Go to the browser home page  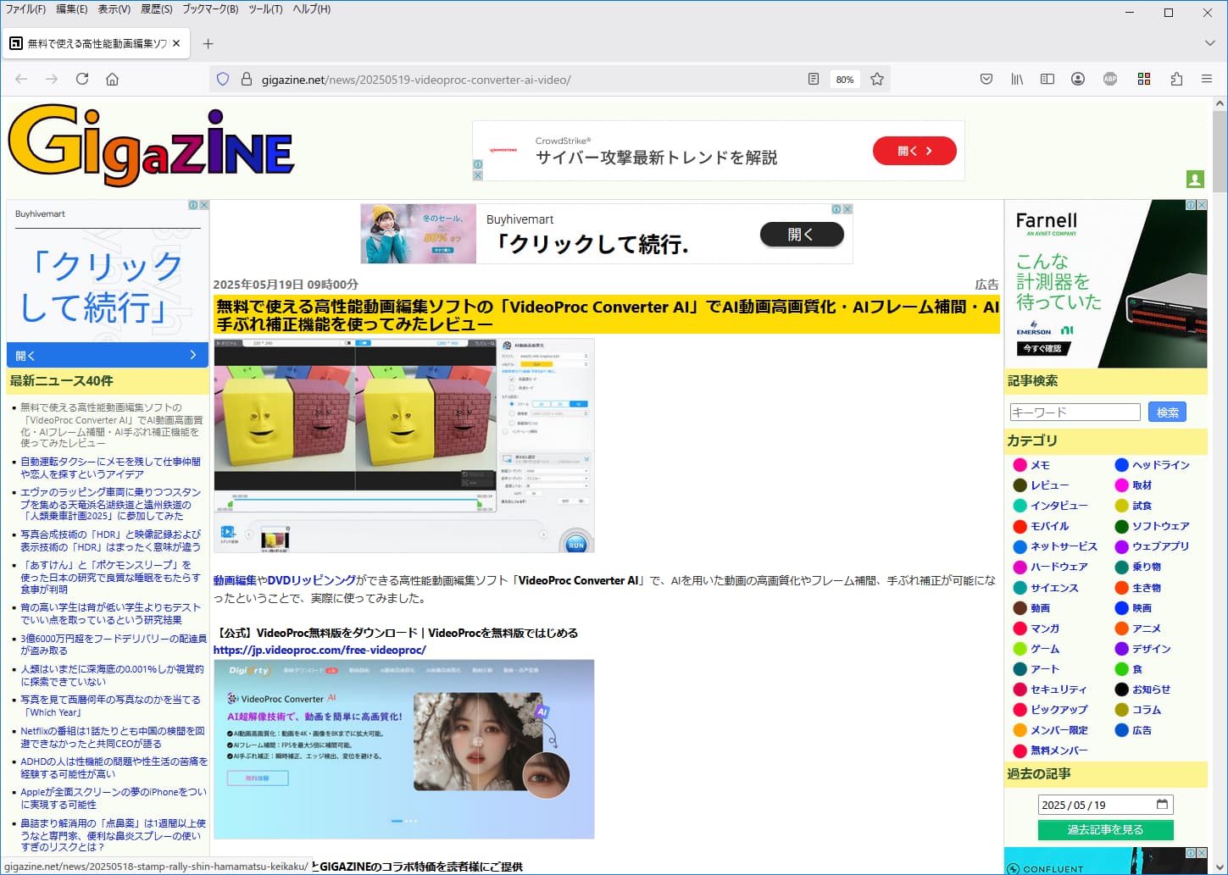coord(112,79)
